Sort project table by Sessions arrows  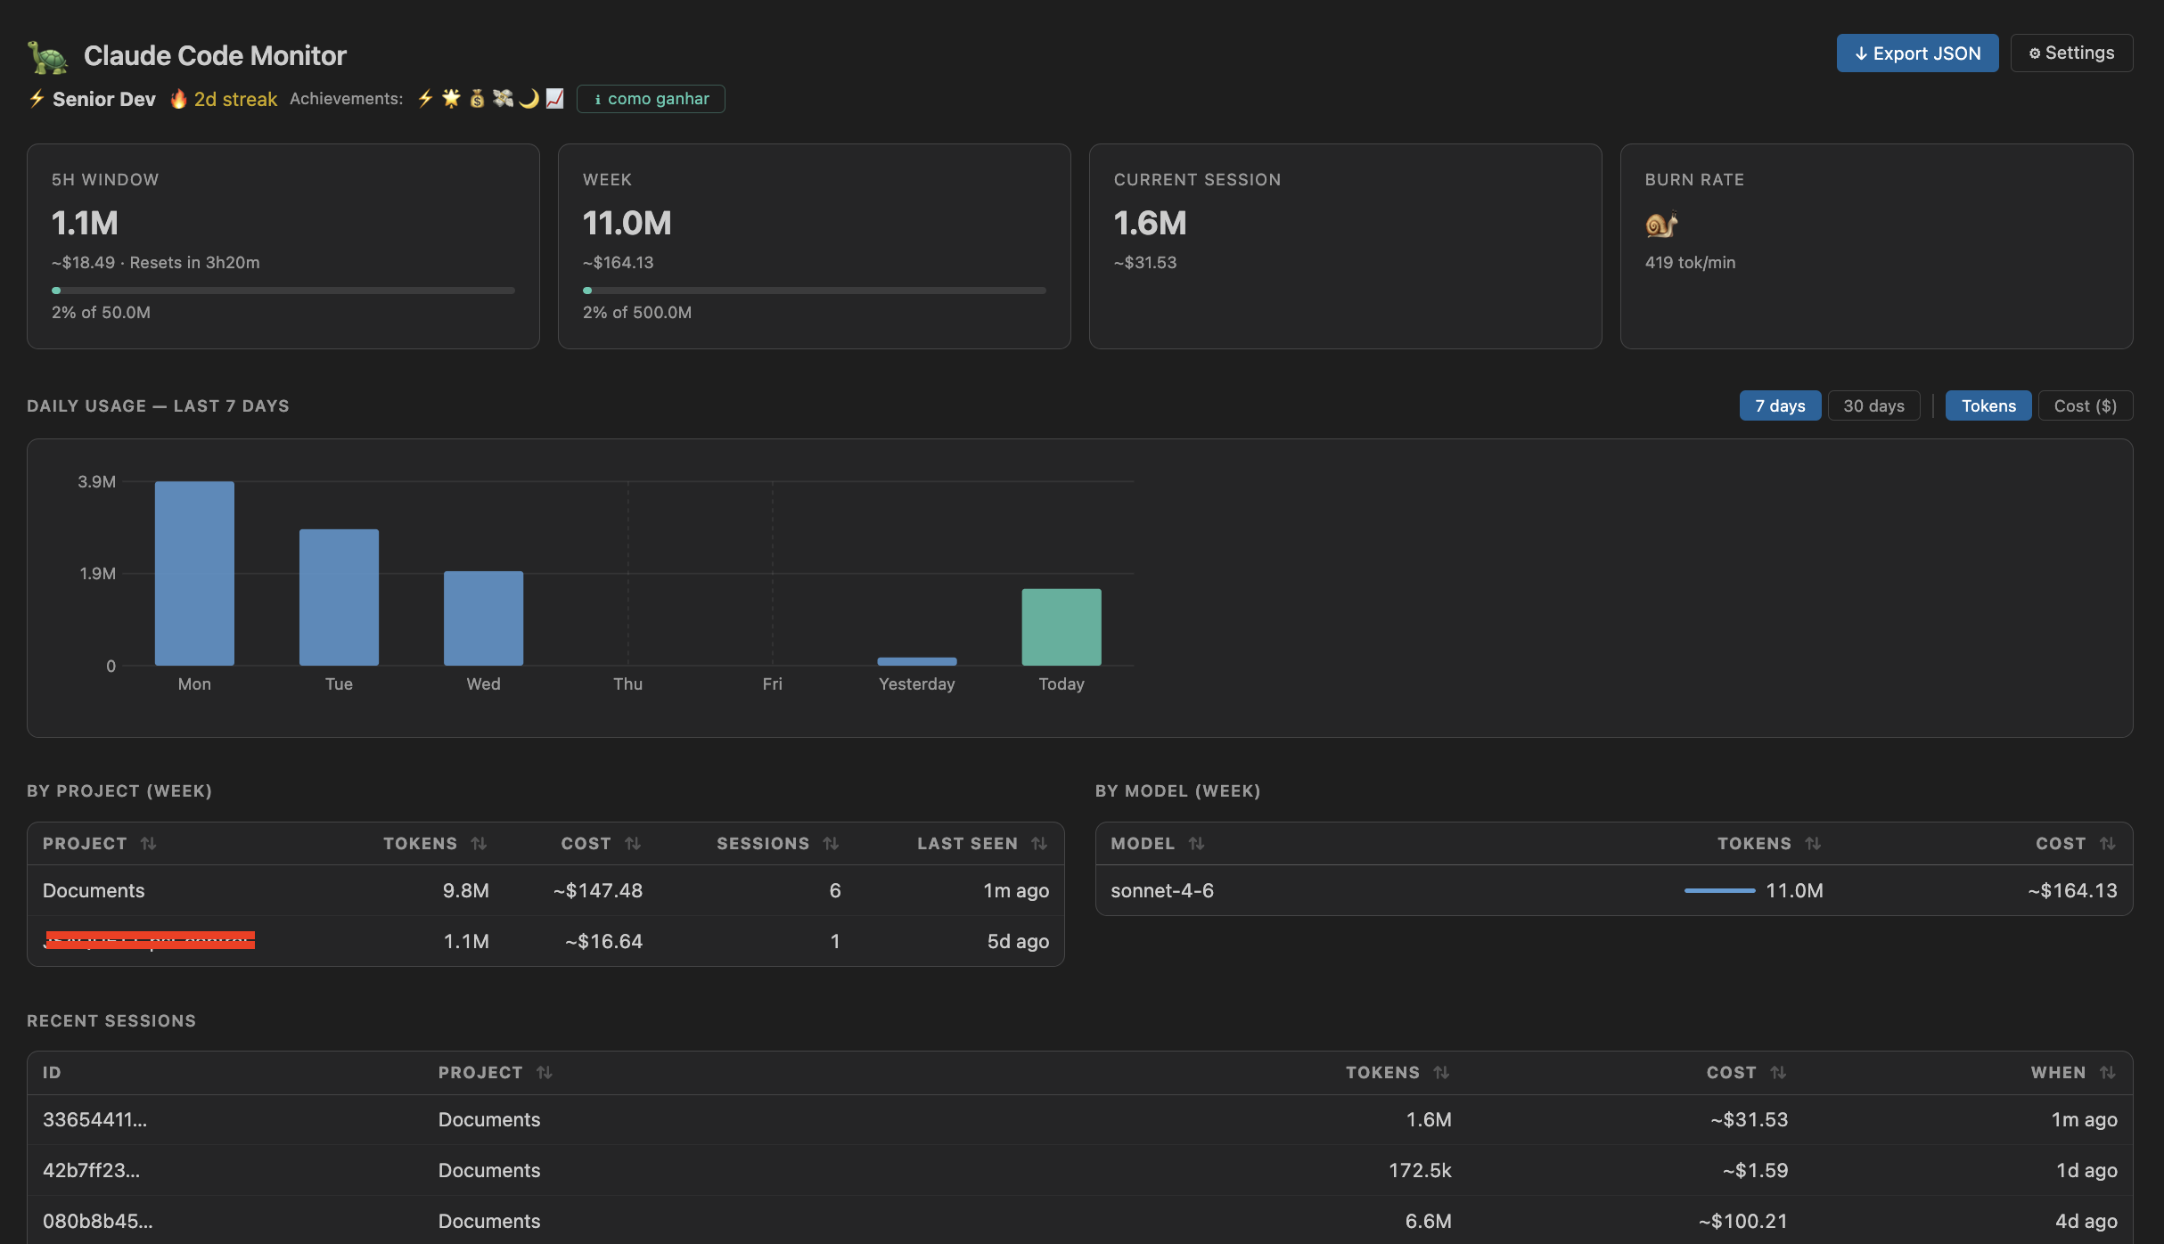click(x=831, y=844)
